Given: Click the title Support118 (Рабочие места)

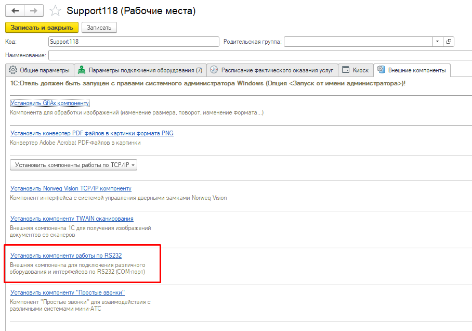Looking at the screenshot, I should [131, 11].
